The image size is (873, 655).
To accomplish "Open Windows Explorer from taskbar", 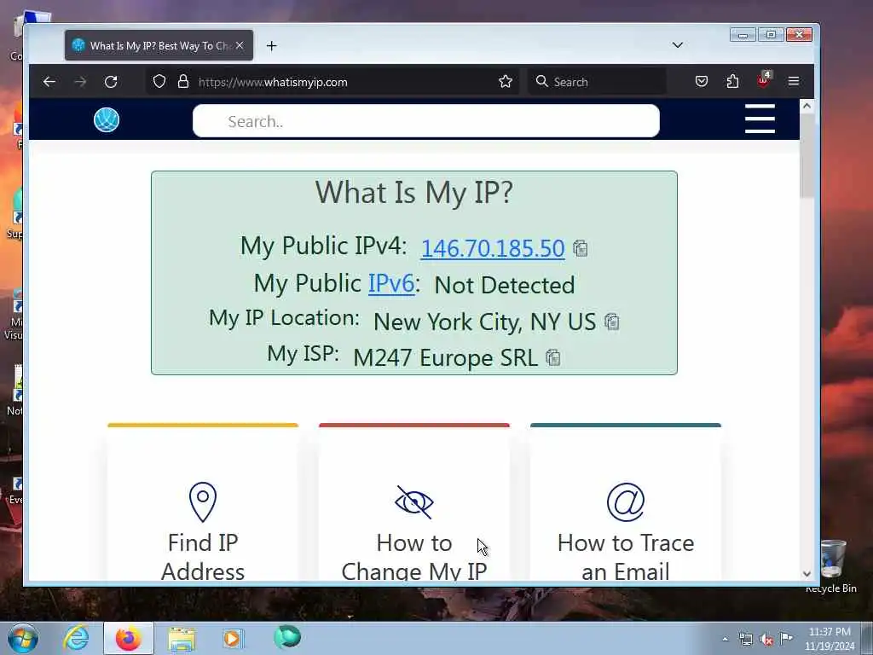I will point(182,638).
